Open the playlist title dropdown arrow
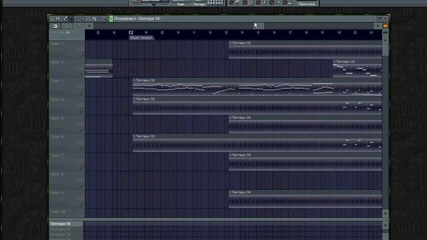This screenshot has width=427, height=240. click(x=163, y=19)
